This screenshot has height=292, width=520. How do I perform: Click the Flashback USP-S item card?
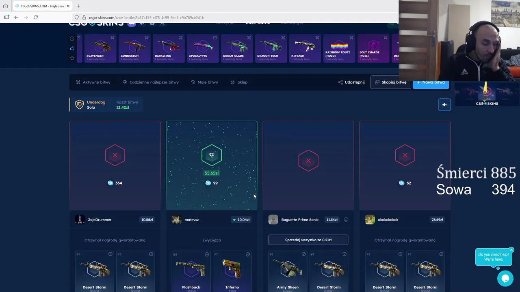(x=191, y=271)
